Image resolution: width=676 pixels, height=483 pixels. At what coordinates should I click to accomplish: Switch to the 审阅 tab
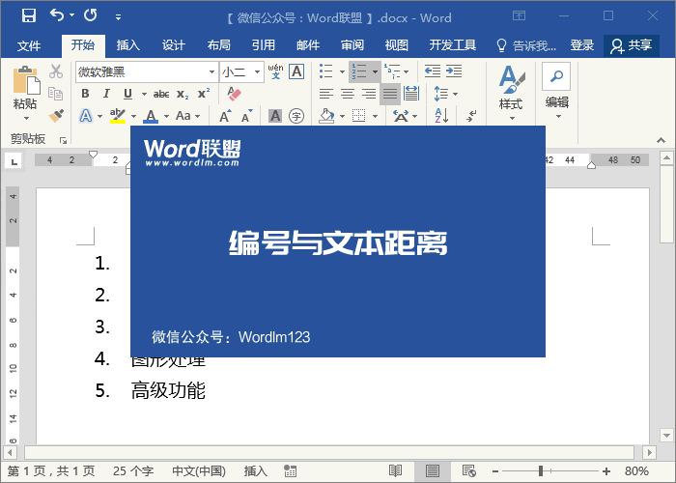tap(352, 45)
